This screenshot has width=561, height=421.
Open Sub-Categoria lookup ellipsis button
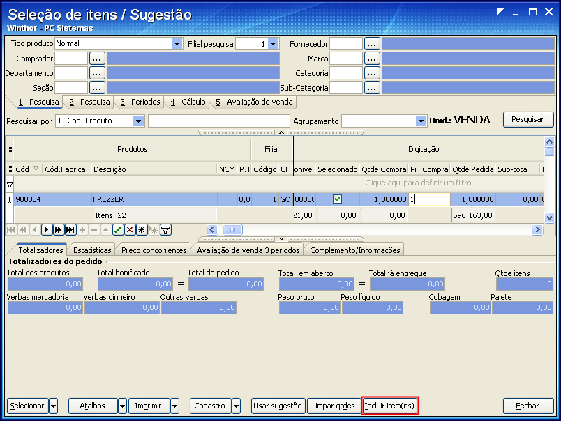coord(372,88)
